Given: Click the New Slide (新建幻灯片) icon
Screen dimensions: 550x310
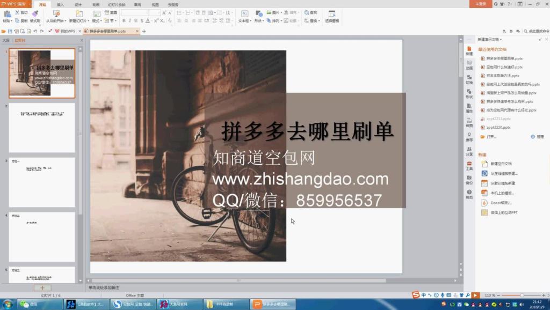Looking at the screenshot, I should [x=79, y=14].
